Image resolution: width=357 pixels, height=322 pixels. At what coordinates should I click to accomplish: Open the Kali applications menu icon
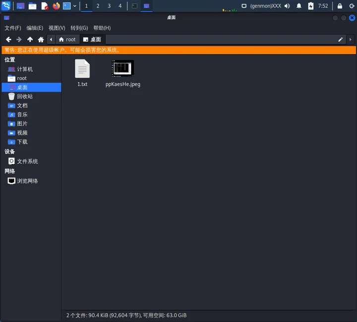(x=6, y=6)
